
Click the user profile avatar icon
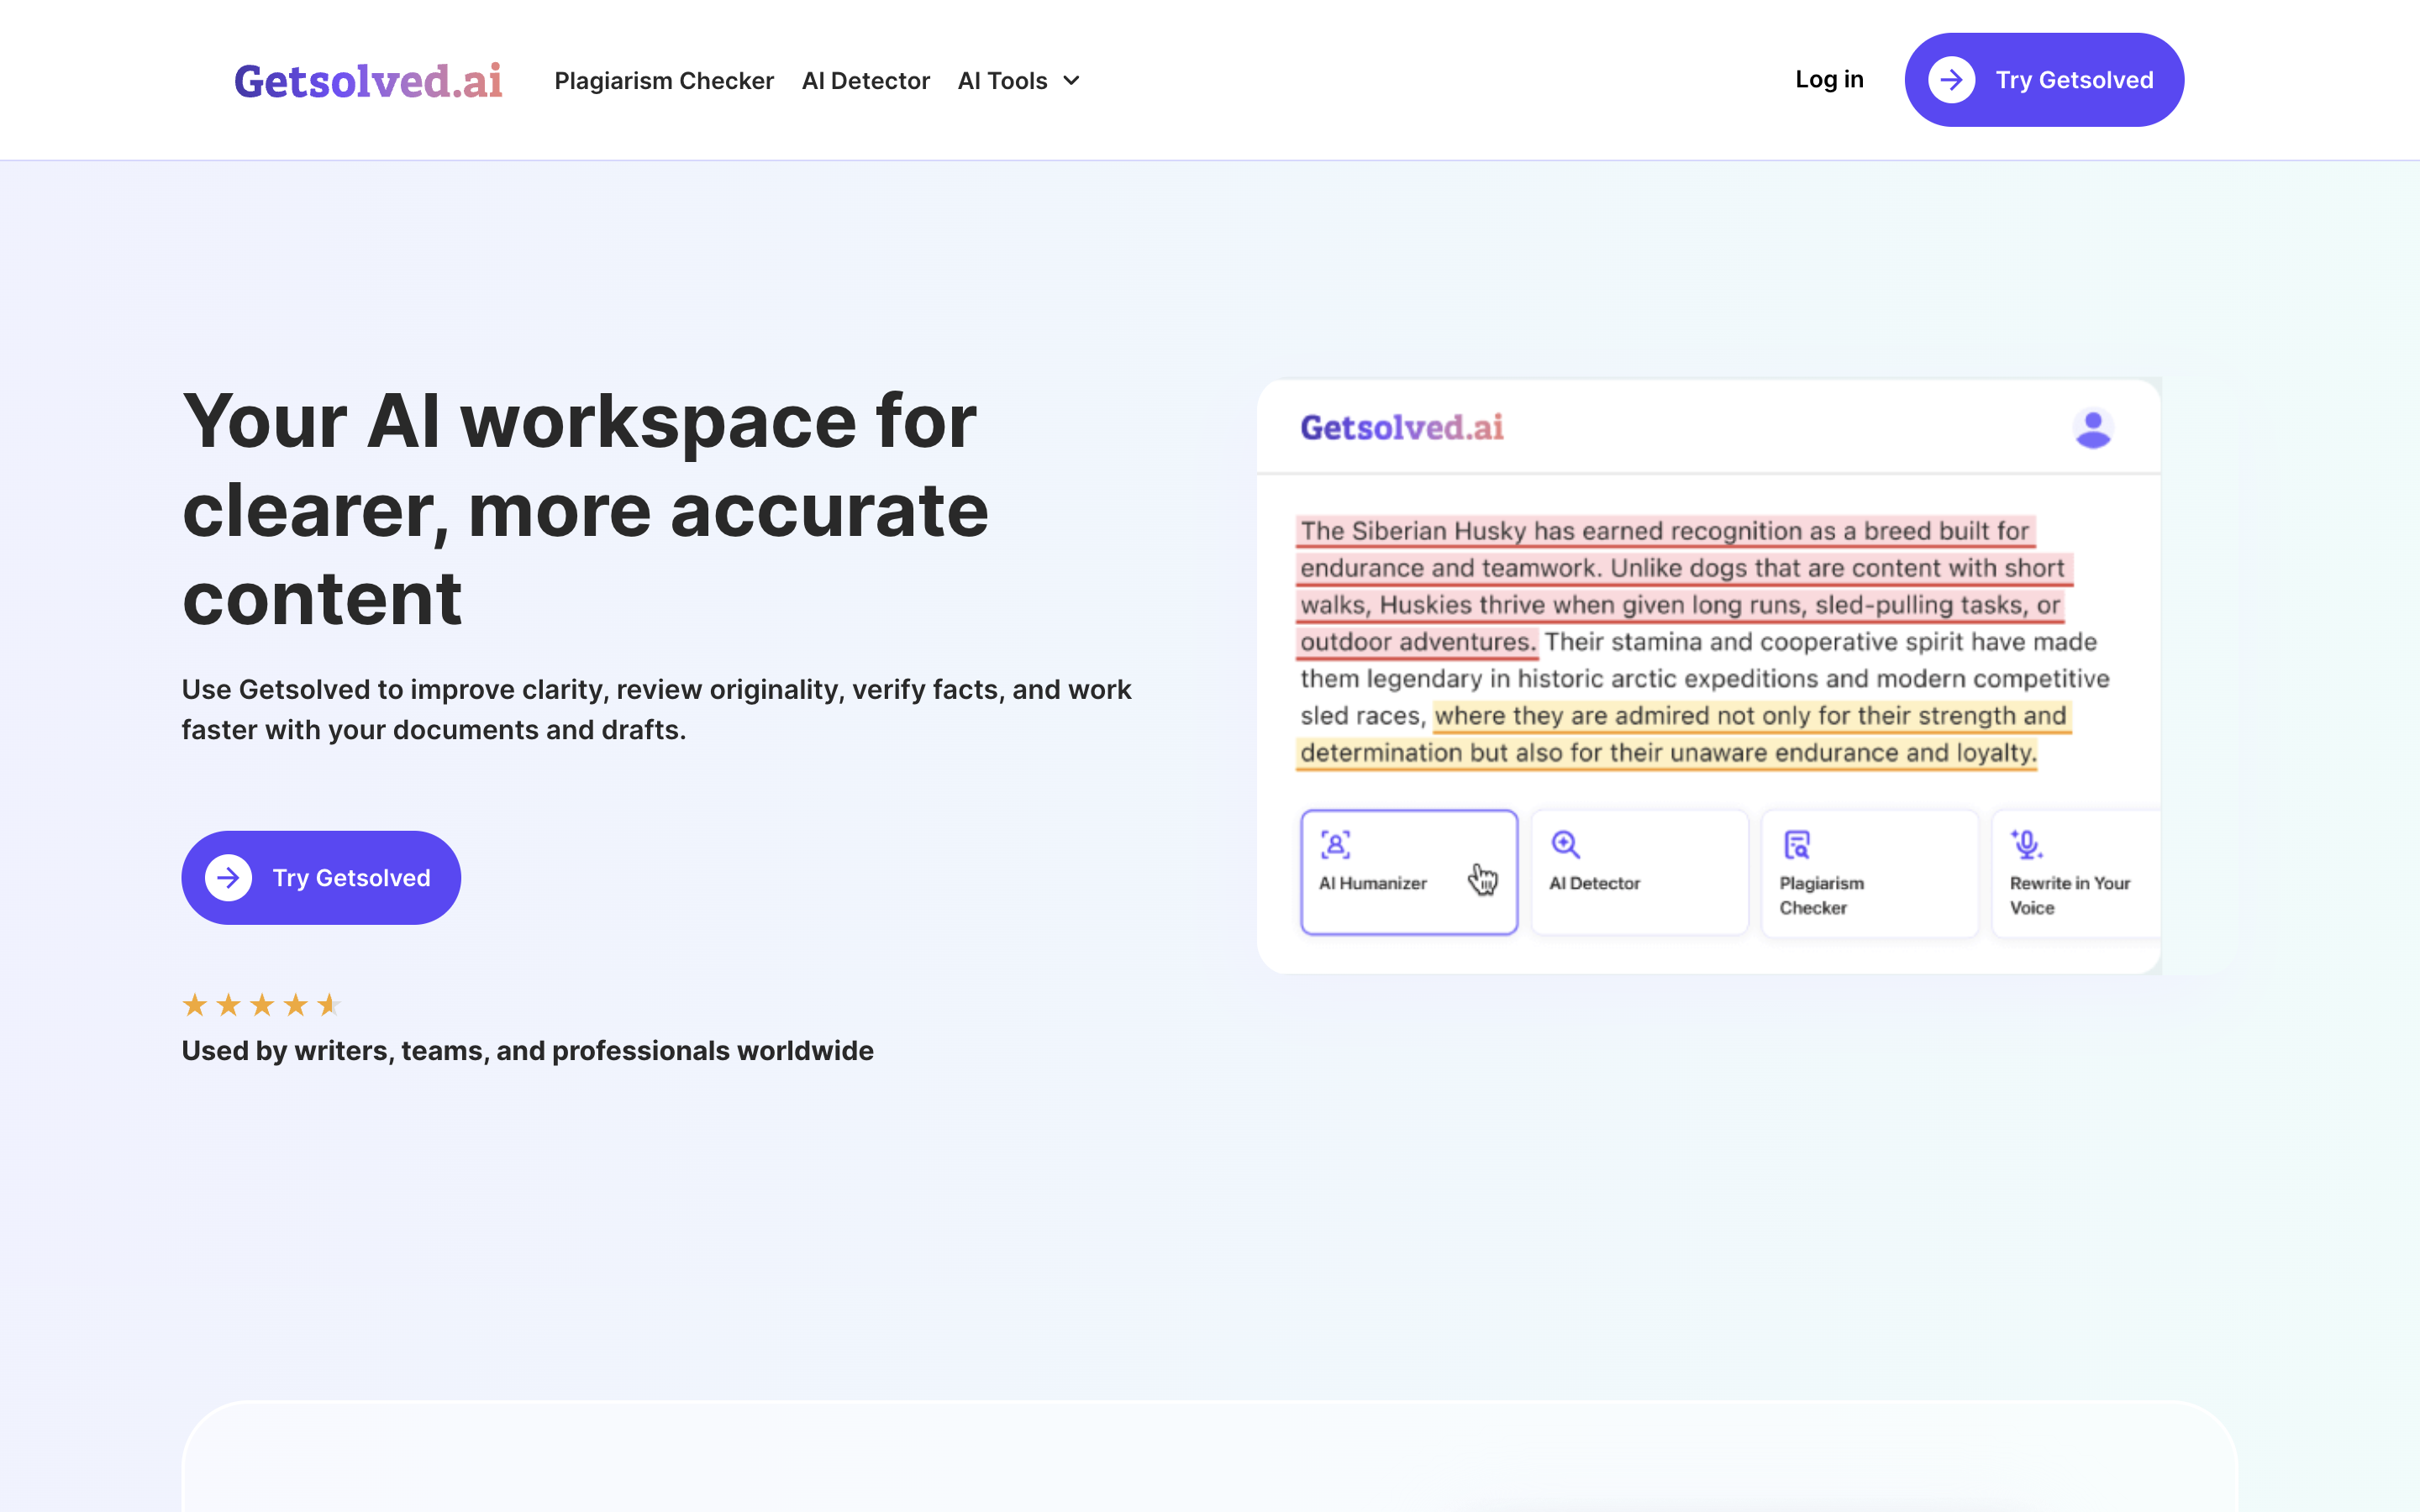tap(2092, 429)
